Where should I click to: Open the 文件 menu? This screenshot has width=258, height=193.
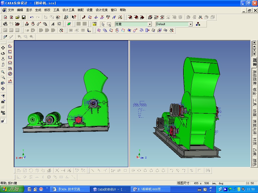[x=11, y=10]
